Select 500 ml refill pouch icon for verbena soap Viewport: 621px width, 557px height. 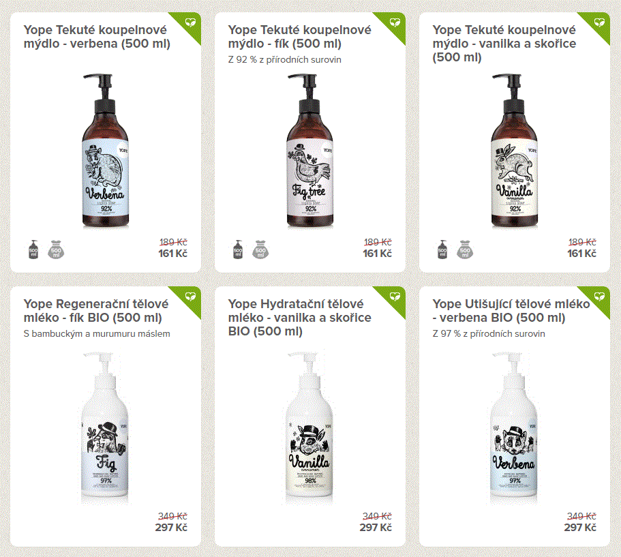point(56,250)
